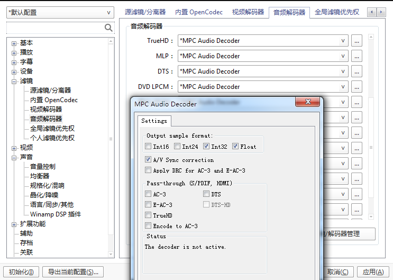The height and width of the screenshot is (280, 393).
Task: Open DVD LPCM decoder settings ellipsis button
Action: pos(357,87)
